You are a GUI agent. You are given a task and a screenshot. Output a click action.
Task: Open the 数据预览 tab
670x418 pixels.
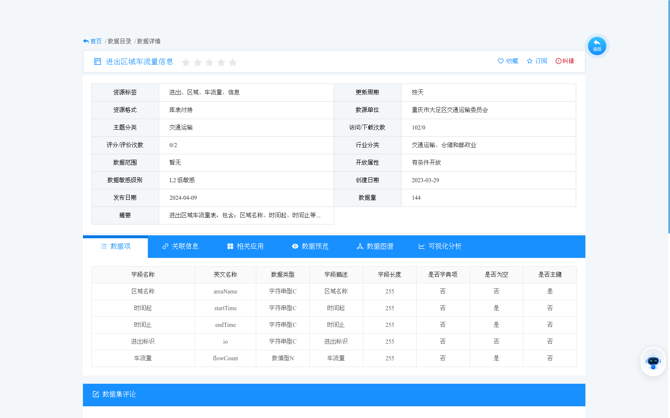[310, 247]
